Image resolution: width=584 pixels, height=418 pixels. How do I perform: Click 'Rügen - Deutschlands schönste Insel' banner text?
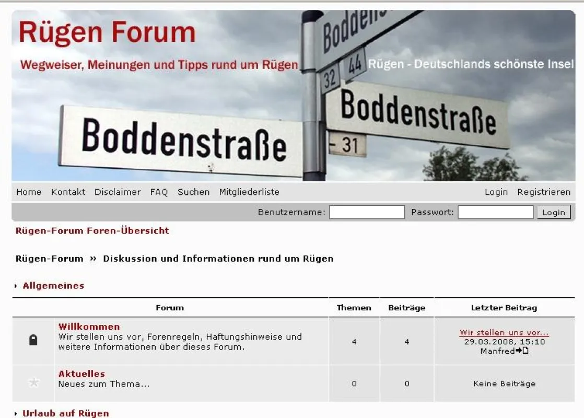click(471, 64)
